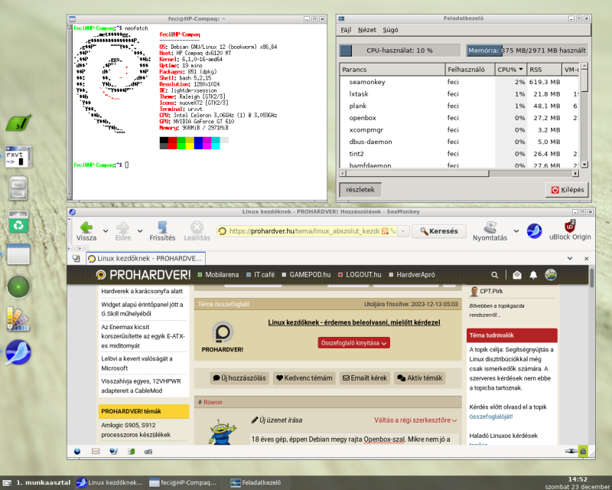Click the részletek button in task manager
The width and height of the screenshot is (612, 490).
[360, 190]
